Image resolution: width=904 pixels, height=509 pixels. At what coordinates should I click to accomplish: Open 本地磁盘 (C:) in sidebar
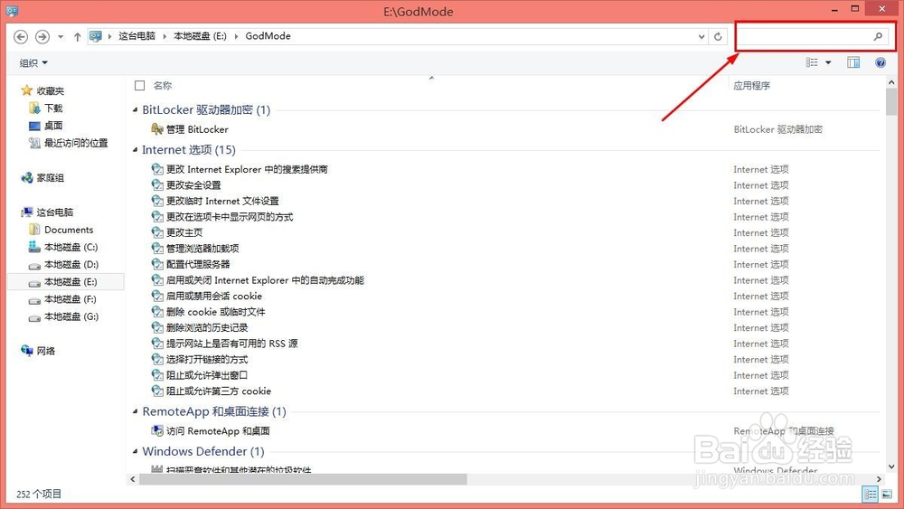71,248
